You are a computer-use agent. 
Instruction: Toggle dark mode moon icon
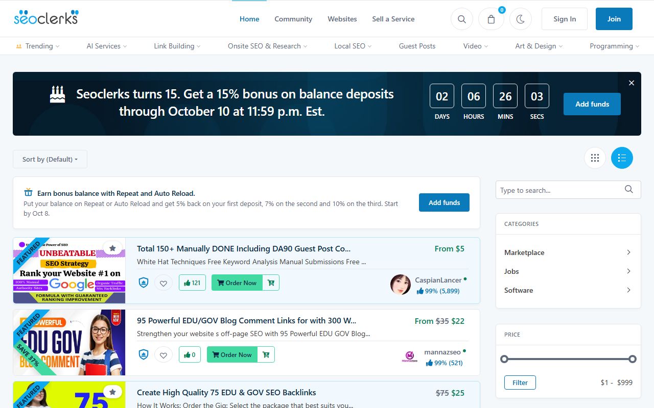(x=521, y=19)
